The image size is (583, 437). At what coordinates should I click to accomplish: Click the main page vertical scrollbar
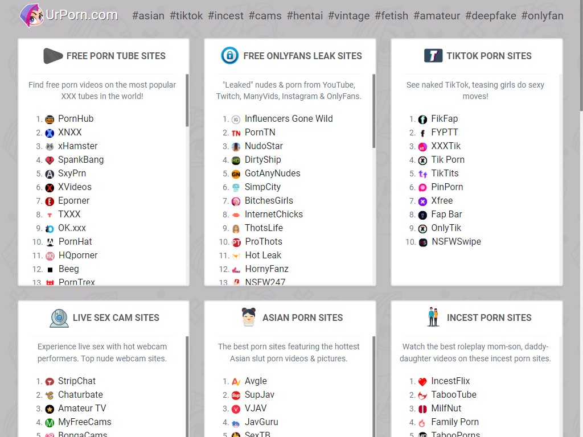point(581,56)
